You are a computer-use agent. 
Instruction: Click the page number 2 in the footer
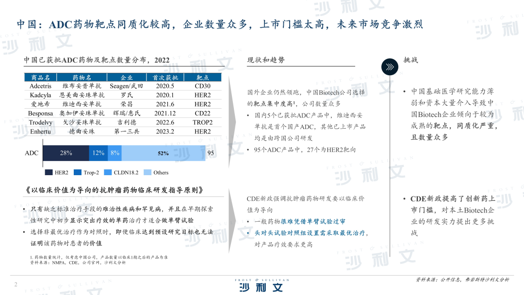coord(16,284)
